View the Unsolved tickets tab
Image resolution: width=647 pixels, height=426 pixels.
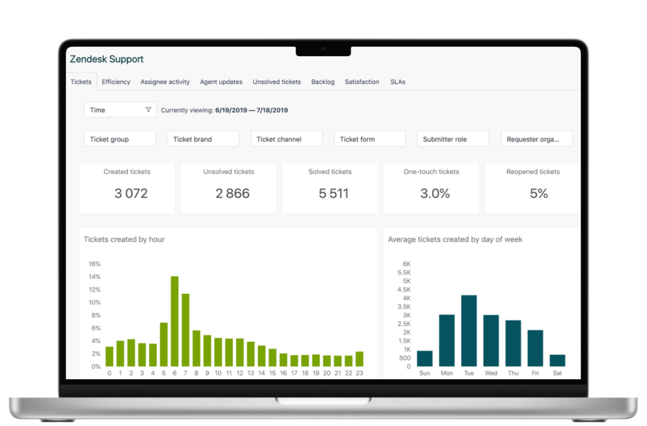[277, 82]
